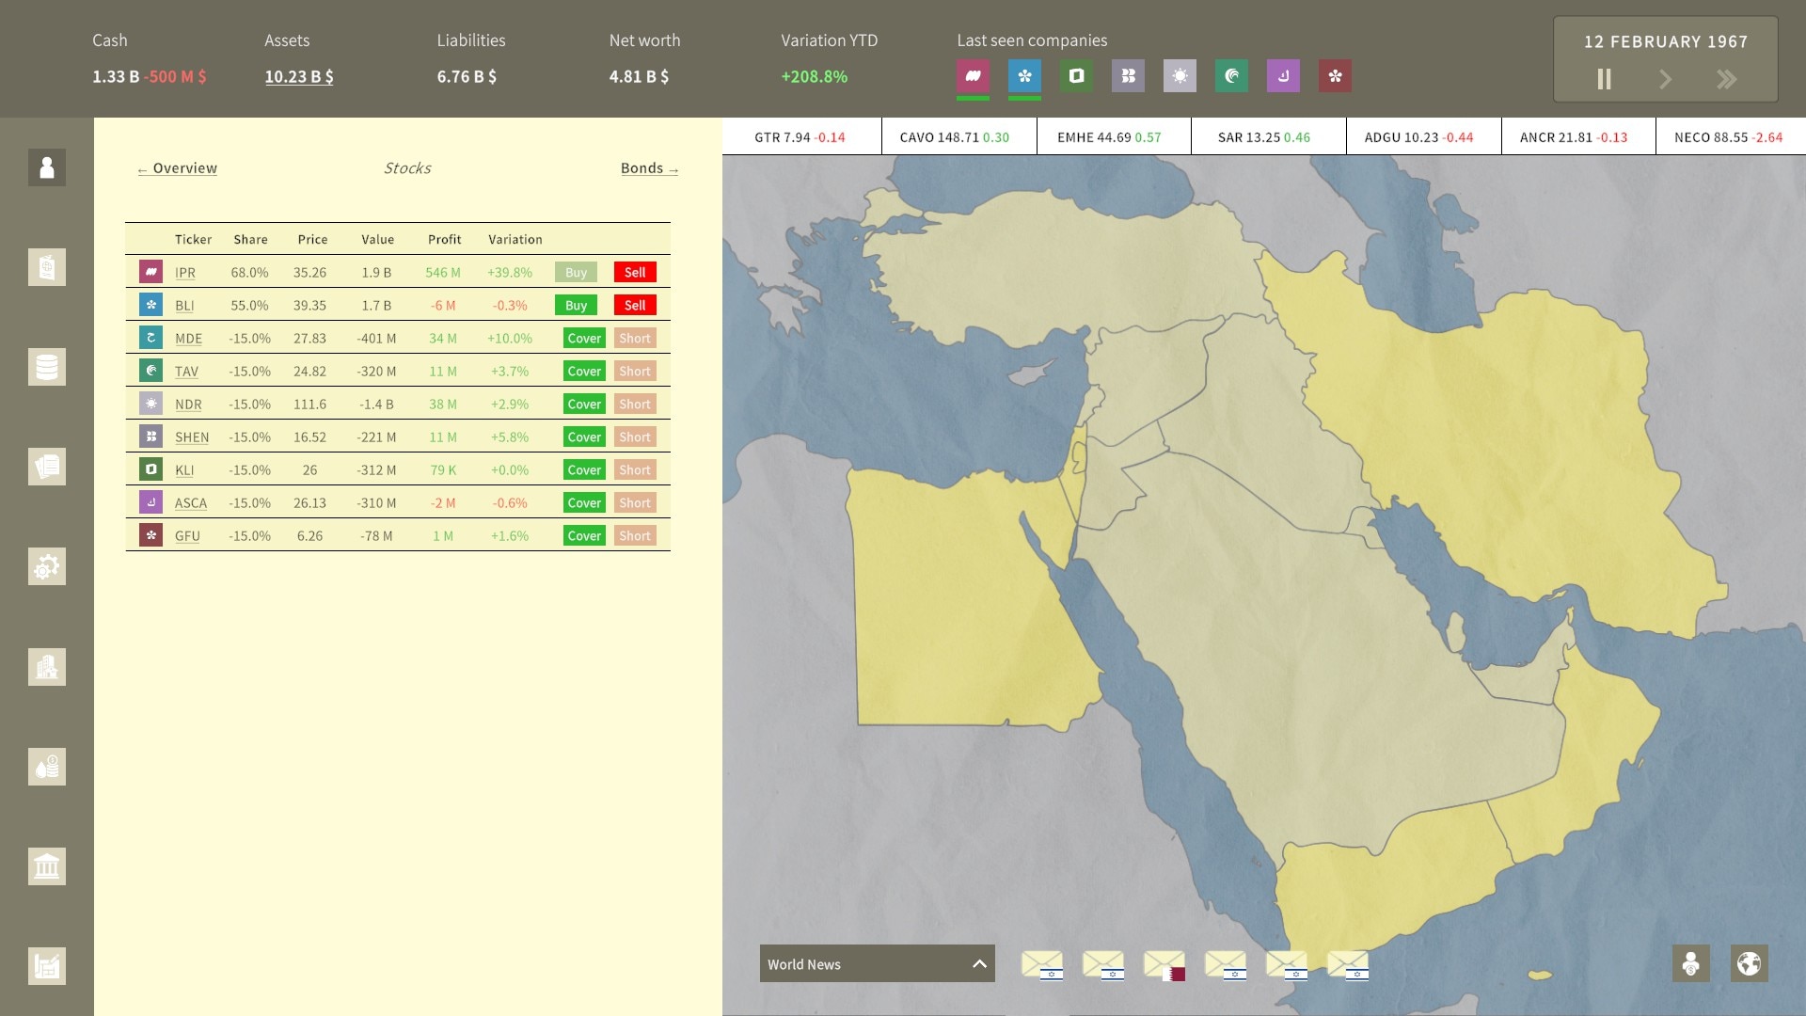Click the underlined Assets value 10.23 B $
This screenshot has width=1806, height=1016.
coord(299,77)
